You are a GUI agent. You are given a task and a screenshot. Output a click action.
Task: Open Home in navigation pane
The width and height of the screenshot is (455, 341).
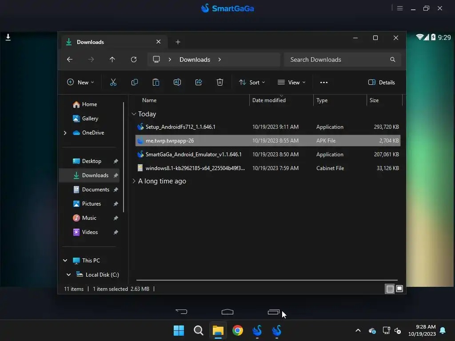pos(89,104)
